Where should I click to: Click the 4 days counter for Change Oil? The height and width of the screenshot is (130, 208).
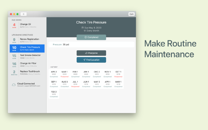tap(14, 25)
